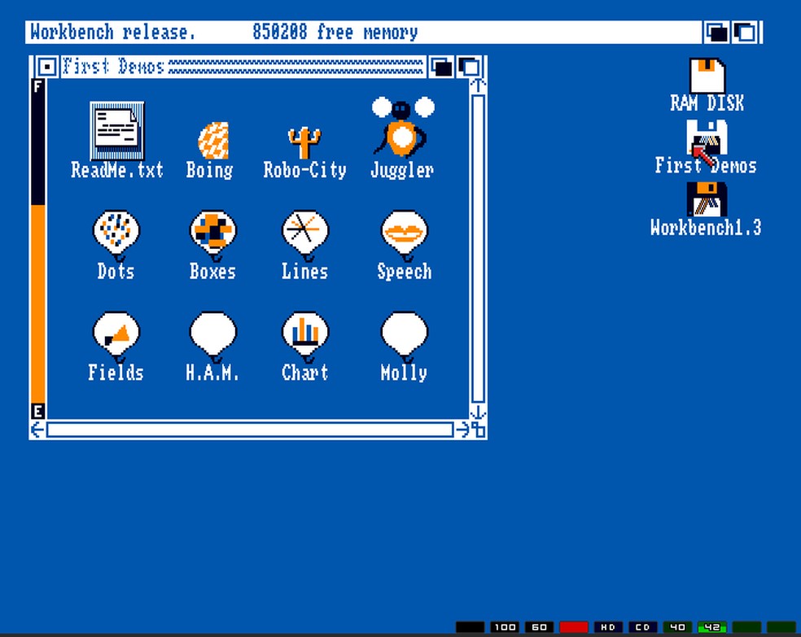Click the Juggler robot icon
Image resolution: width=801 pixels, height=637 pixels.
403,127
